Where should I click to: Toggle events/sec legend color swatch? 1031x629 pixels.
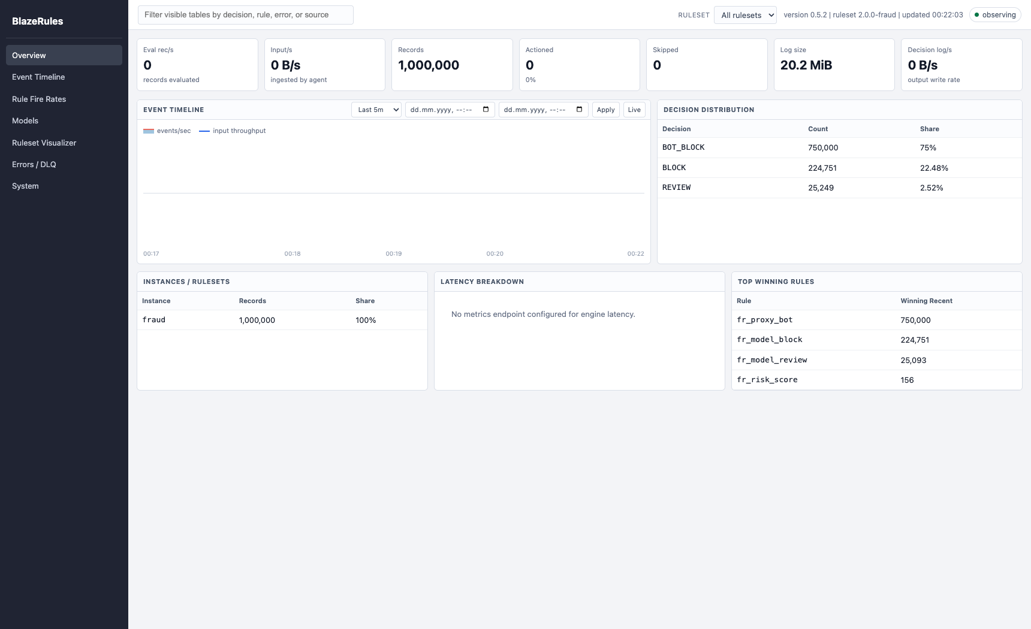[149, 131]
